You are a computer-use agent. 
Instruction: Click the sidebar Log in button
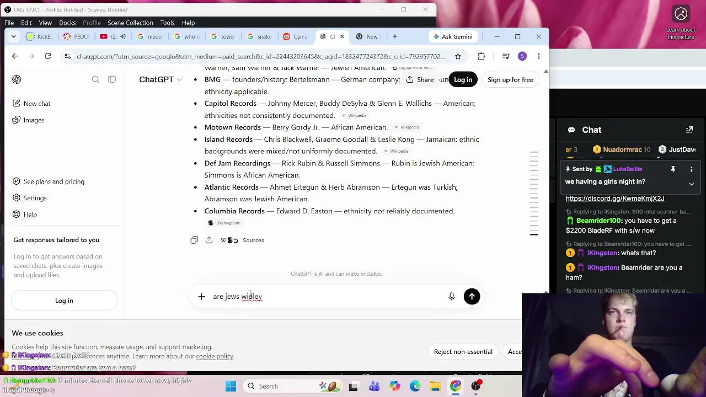coord(64,301)
